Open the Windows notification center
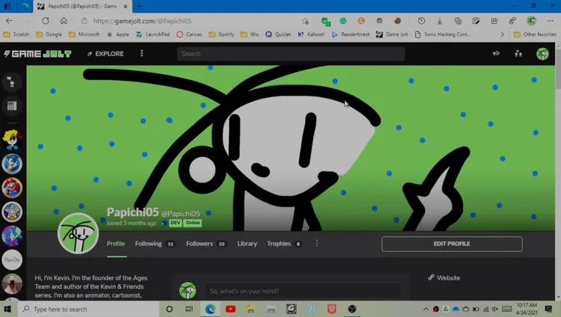Viewport: 561px width, 317px height. click(548, 309)
